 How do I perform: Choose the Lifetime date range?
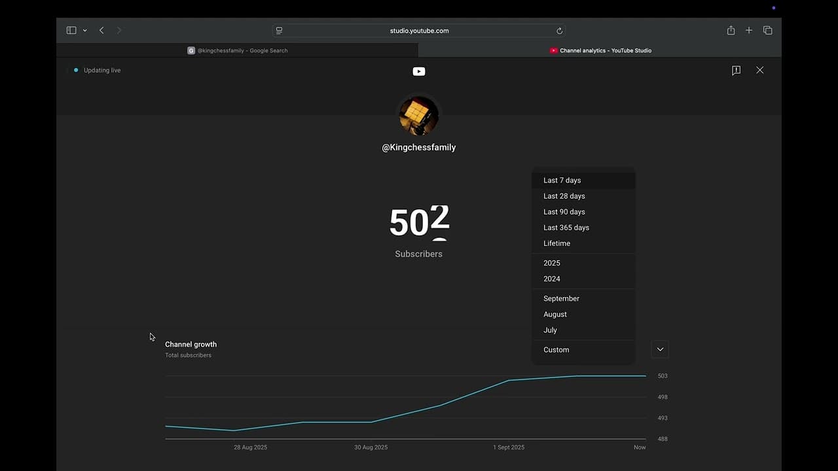(x=583, y=243)
